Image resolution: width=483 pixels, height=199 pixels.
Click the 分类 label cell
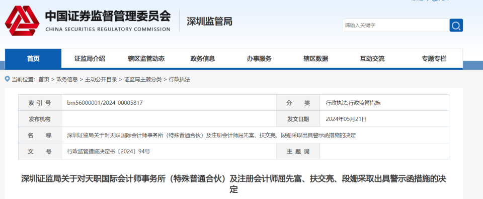tap(298, 103)
